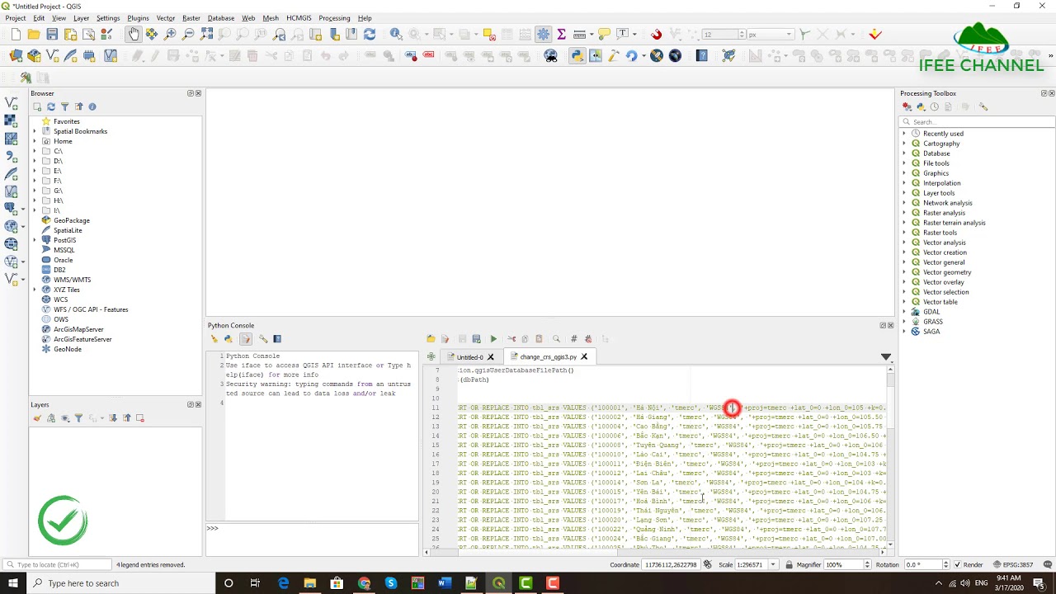
Task: Cut selected code with scissors icon
Action: tap(511, 339)
